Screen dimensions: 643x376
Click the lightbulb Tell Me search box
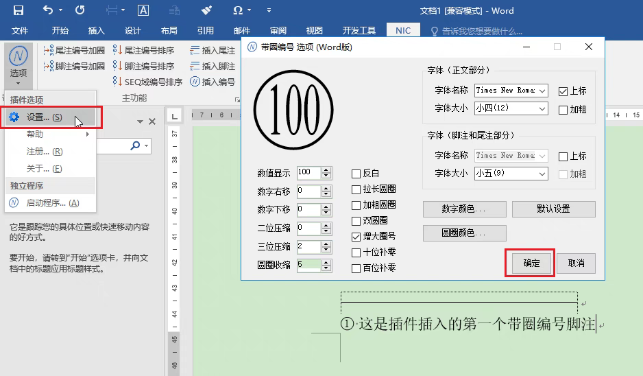[477, 31]
